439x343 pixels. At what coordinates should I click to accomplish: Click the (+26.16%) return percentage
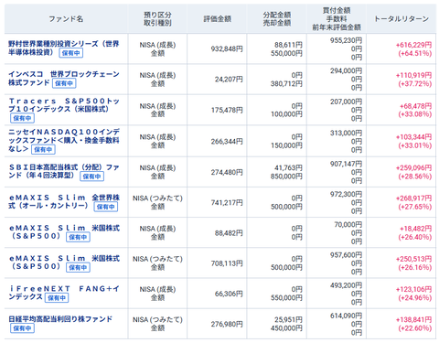[x=415, y=267]
